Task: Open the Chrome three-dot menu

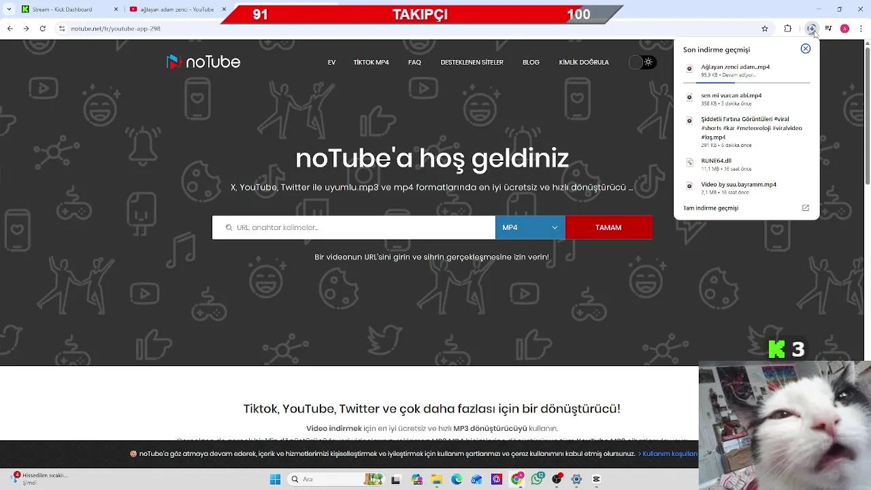Action: tap(859, 29)
